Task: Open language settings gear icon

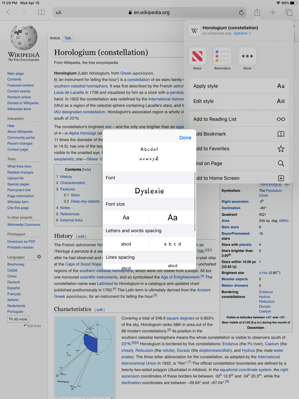Action: 39,257
